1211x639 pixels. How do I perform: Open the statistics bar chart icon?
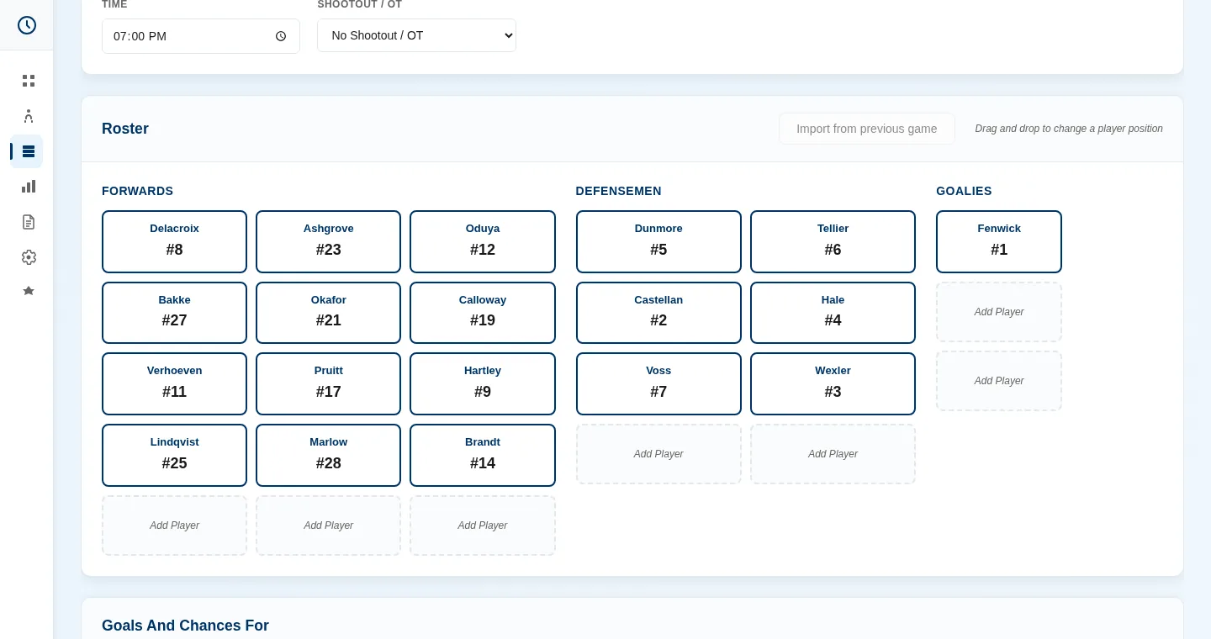point(29,187)
